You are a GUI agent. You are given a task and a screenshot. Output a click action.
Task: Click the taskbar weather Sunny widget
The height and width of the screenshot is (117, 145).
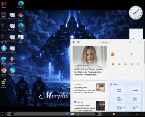(119, 114)
